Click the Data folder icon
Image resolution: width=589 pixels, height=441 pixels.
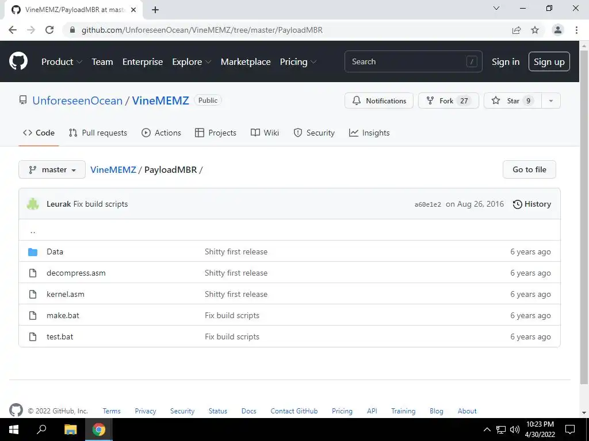pos(33,252)
